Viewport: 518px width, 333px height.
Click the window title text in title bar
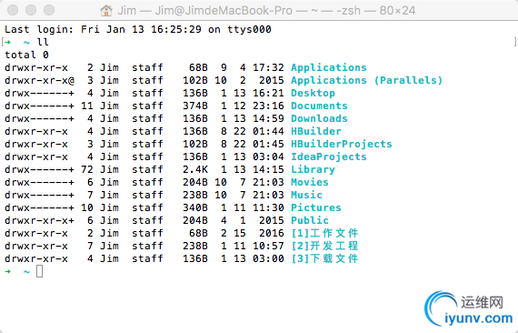266,11
